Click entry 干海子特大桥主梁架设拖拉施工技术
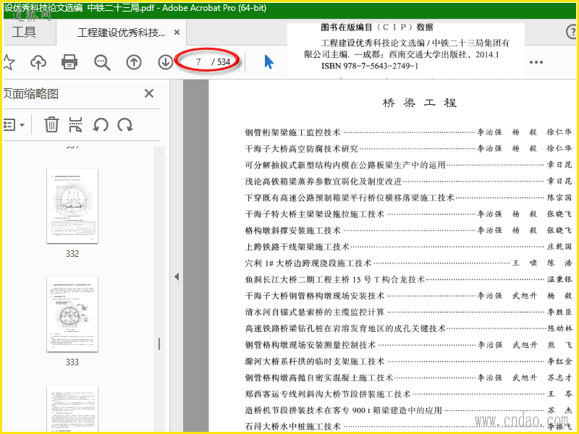 (x=315, y=214)
